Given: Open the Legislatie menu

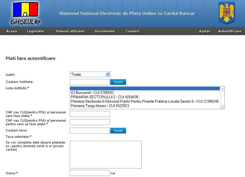Looking at the screenshot, I should click(35, 31).
